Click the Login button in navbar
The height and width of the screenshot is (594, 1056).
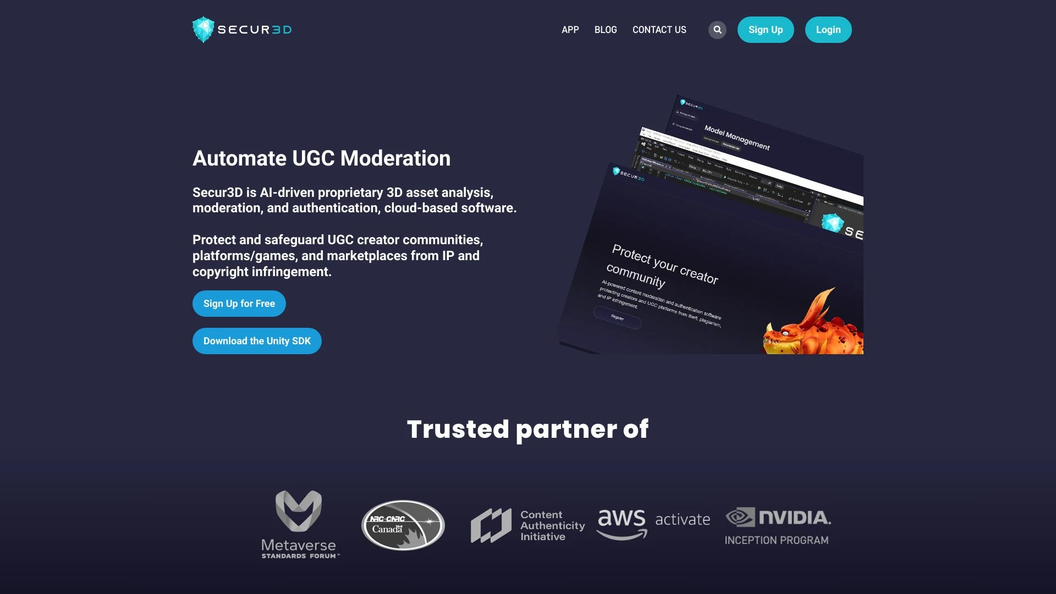click(828, 29)
